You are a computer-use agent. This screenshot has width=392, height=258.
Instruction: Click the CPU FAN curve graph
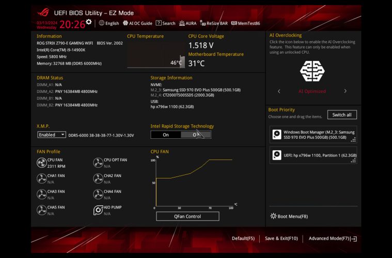[x=194, y=182]
